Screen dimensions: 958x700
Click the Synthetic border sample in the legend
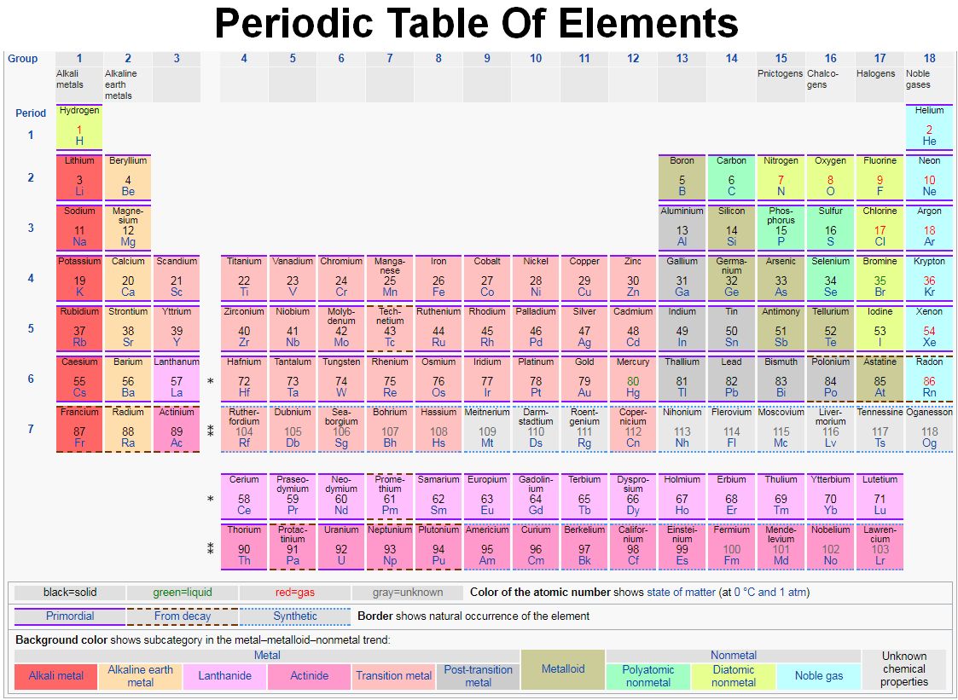pos(295,616)
